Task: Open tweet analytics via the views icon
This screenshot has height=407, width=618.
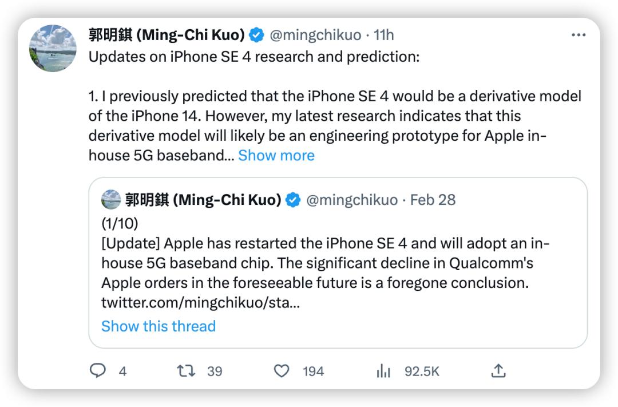Action: (383, 371)
